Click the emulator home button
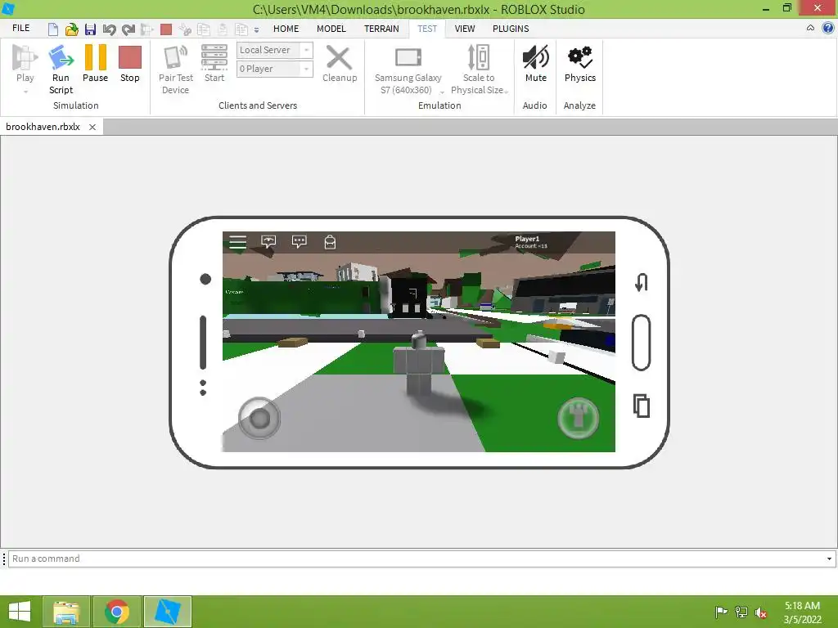Screen dimensions: 838x628 click(x=642, y=343)
